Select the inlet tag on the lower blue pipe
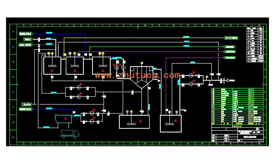The height and width of the screenshot is (164, 275). click(x=26, y=109)
